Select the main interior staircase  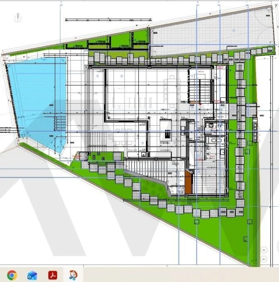(200, 91)
